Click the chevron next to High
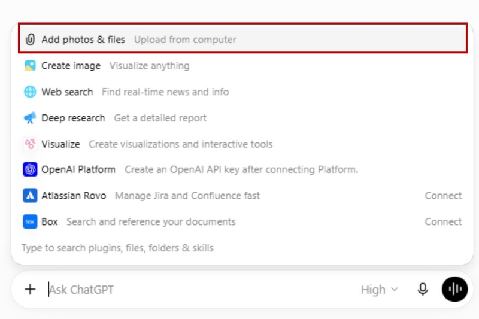Viewport: 479px width, 319px height. (x=395, y=290)
